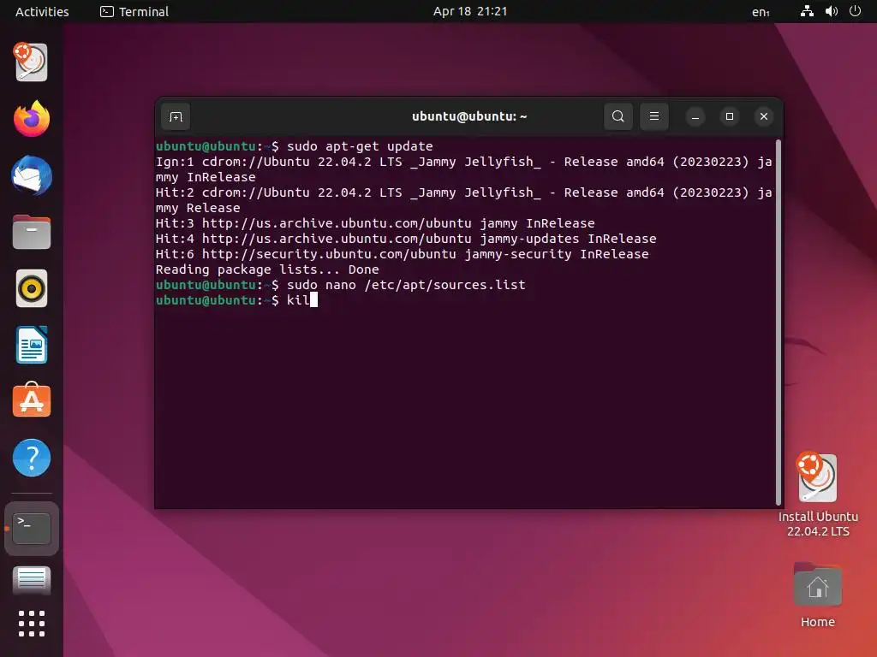The width and height of the screenshot is (877, 657).
Task: Open the Activities overview
Action: click(42, 11)
